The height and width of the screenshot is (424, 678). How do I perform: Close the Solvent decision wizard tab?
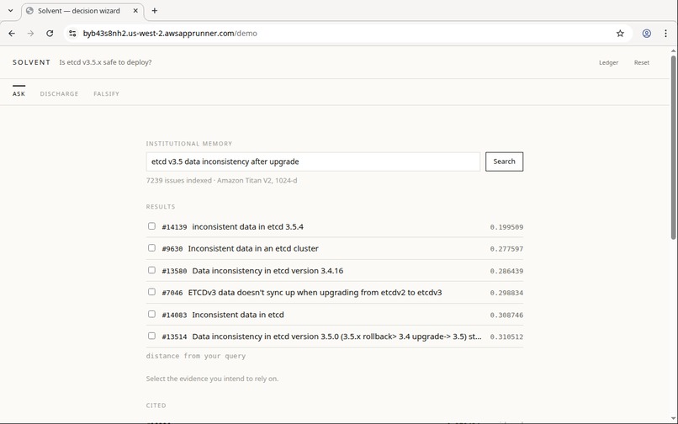click(135, 11)
